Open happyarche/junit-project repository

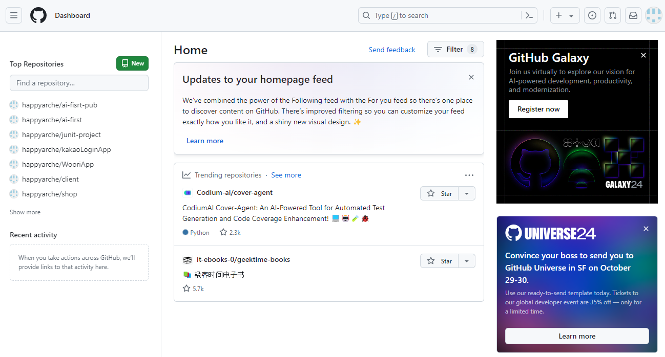(x=61, y=135)
